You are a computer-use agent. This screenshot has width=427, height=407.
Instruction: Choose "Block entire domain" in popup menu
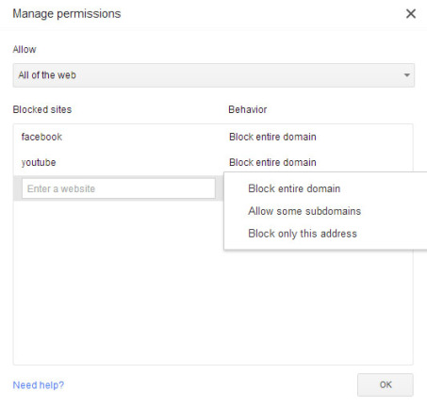point(294,188)
